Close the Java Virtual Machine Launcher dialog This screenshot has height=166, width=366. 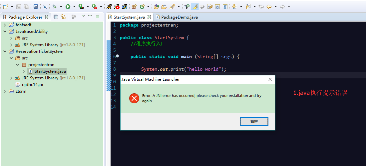(270, 79)
